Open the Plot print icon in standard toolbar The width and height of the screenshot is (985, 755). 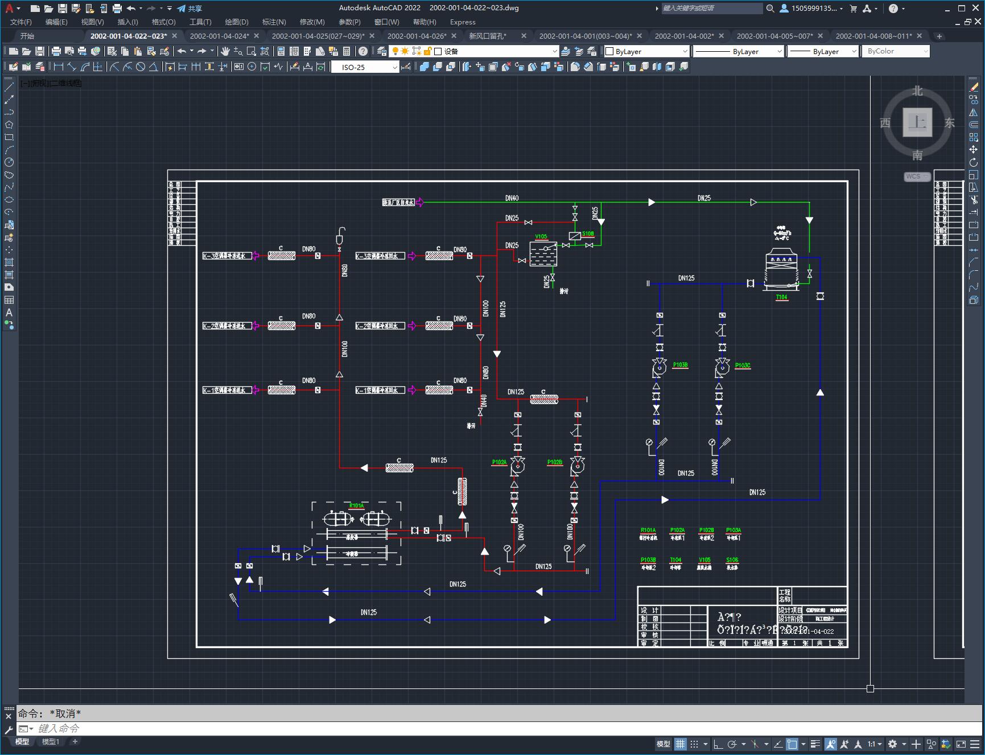tap(56, 51)
